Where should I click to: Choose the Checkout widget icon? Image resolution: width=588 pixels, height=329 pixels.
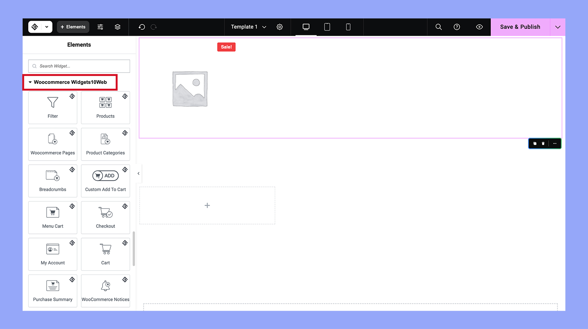point(105,217)
